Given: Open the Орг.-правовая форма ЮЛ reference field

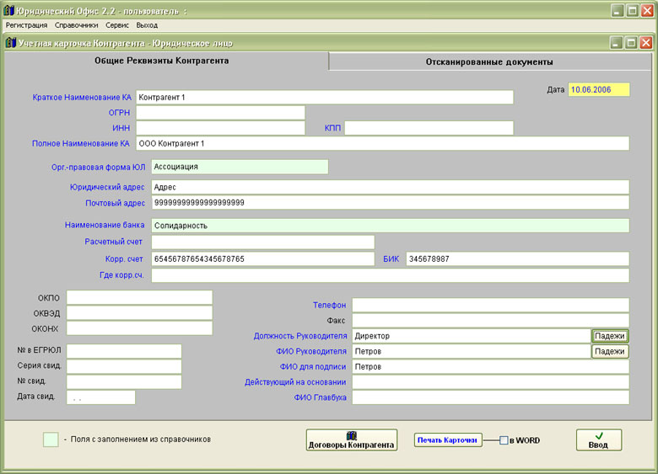Looking at the screenshot, I should click(240, 167).
